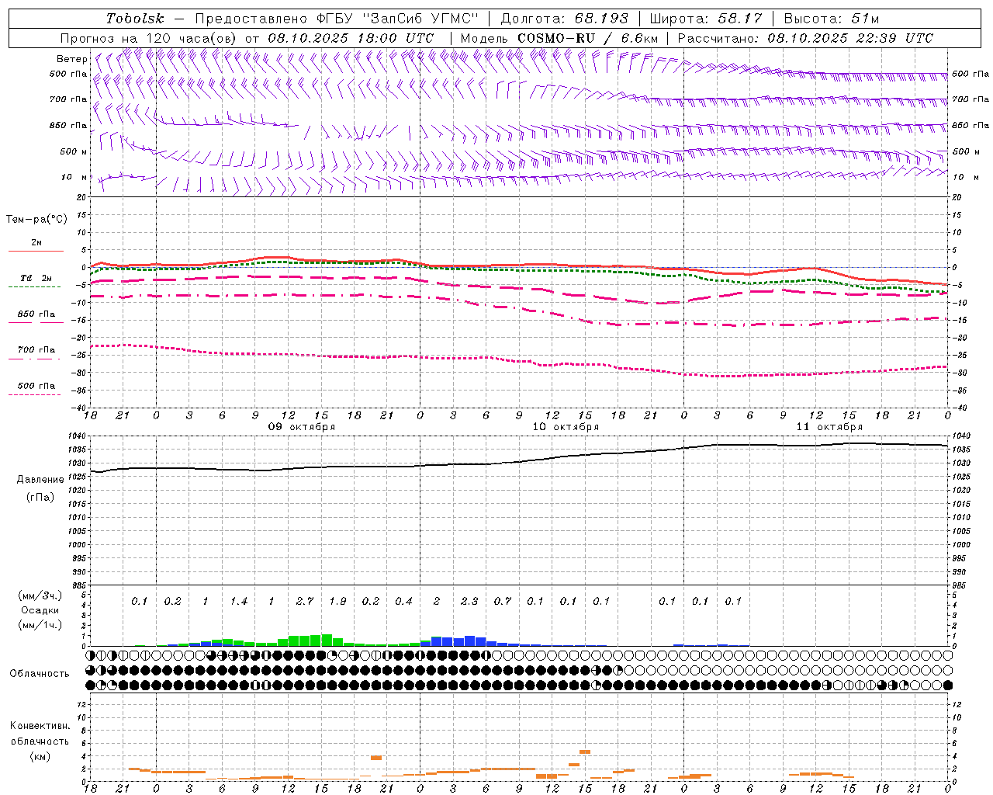Click the "Облачность" cloud cover label
Viewport: 993px width, 795px height.
[40, 674]
